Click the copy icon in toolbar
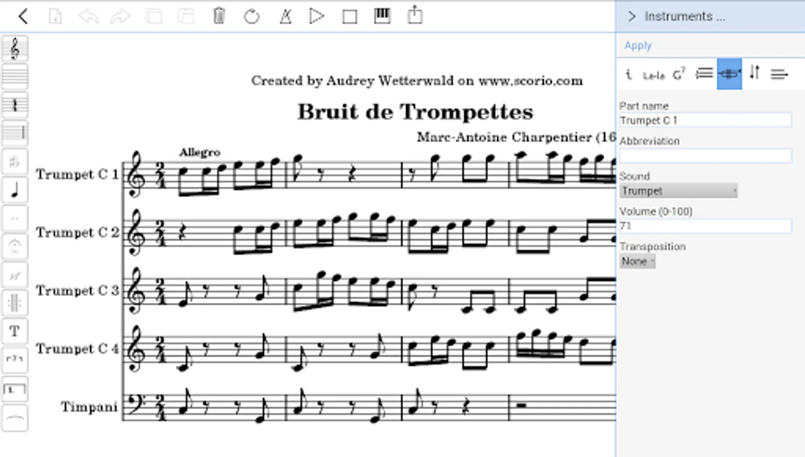The image size is (805, 457). (154, 16)
